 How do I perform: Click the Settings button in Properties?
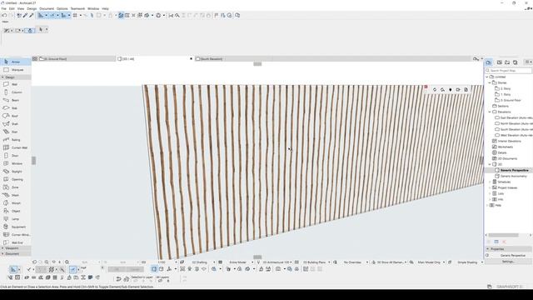pos(508,262)
